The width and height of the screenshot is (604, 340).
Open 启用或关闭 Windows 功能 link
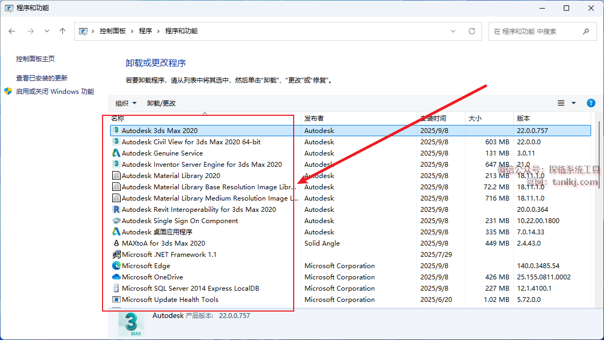[55, 92]
